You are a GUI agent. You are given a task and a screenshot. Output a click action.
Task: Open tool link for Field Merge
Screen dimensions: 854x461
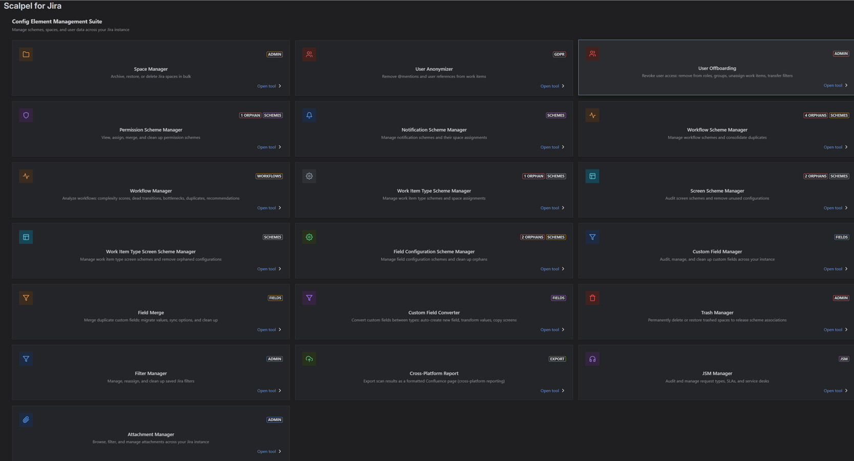[x=269, y=330]
